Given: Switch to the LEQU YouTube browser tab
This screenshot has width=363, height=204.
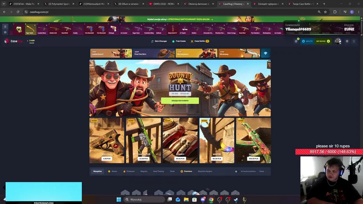Looking at the screenshot, I should (164, 4).
